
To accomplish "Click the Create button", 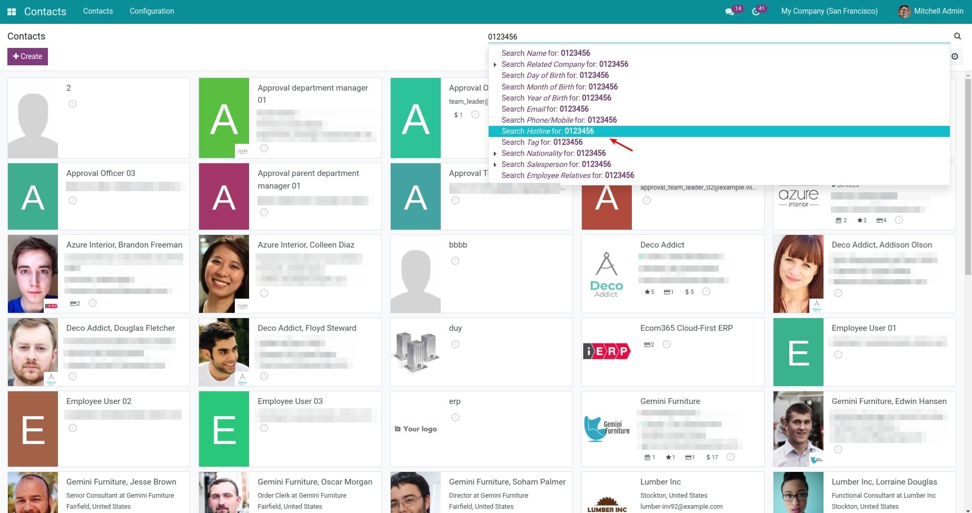I will [27, 56].
